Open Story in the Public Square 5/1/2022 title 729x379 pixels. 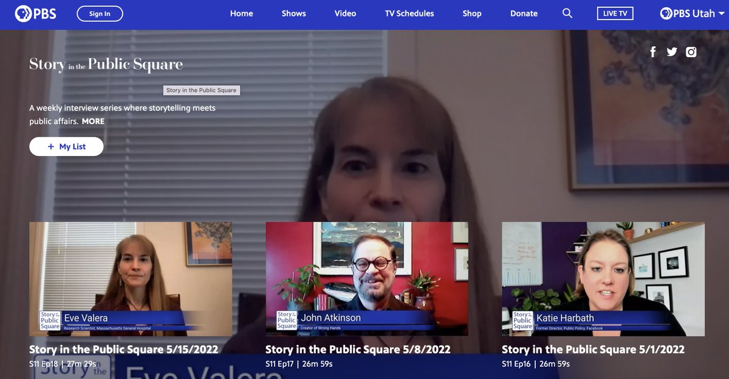coord(593,349)
